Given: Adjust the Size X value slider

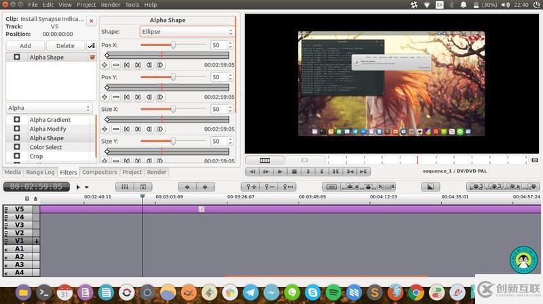Looking at the screenshot, I should click(x=173, y=109).
